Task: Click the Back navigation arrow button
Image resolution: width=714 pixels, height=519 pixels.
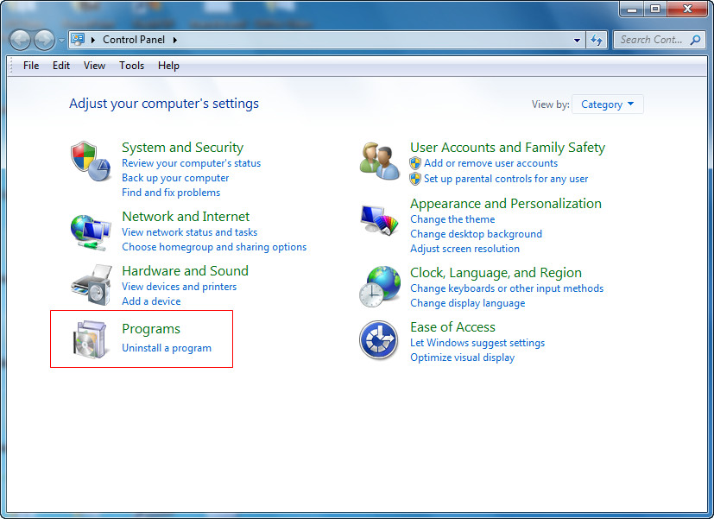Action: (x=20, y=40)
